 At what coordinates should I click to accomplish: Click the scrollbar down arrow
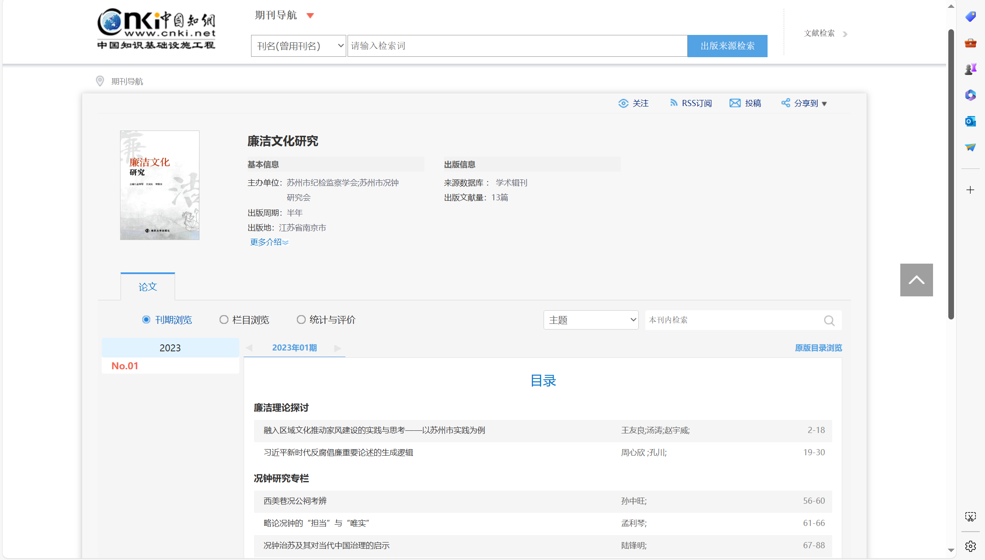point(951,550)
